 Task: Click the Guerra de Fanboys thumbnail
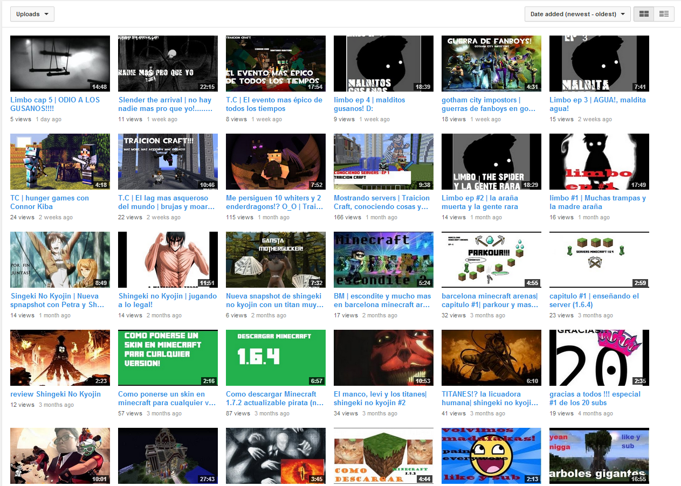coord(491,64)
